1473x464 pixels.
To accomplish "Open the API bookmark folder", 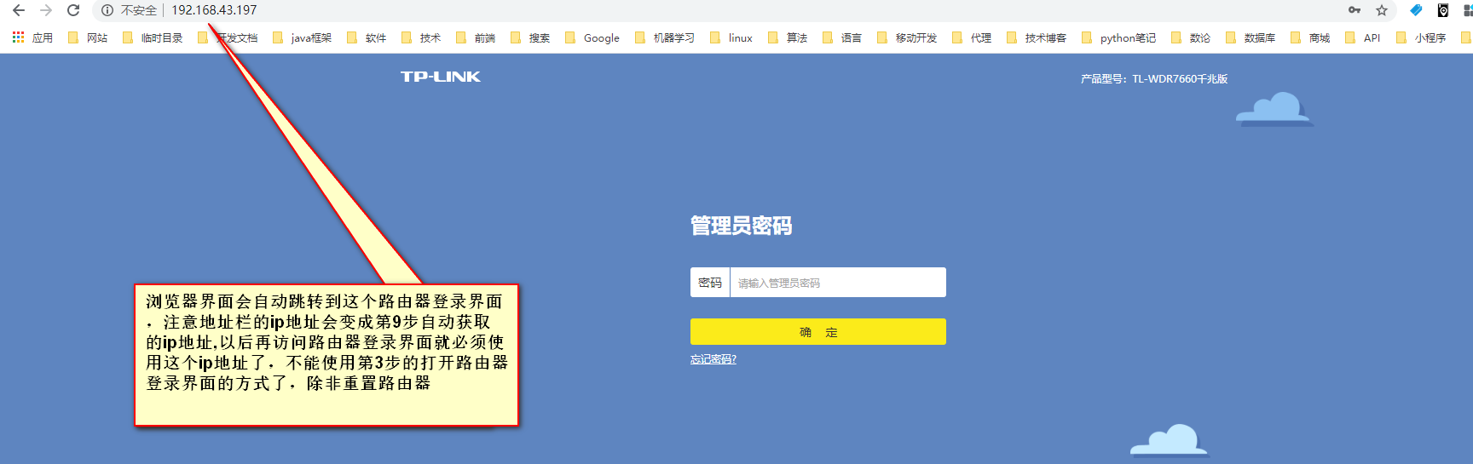I will click(1363, 37).
